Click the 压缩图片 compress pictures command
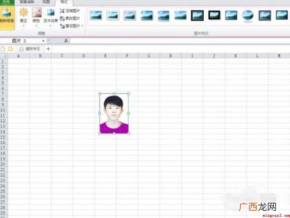The image size is (290, 218). pyautogui.click(x=70, y=11)
